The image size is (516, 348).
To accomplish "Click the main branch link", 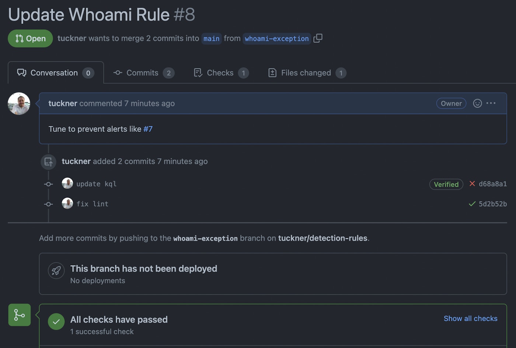I will tap(211, 39).
